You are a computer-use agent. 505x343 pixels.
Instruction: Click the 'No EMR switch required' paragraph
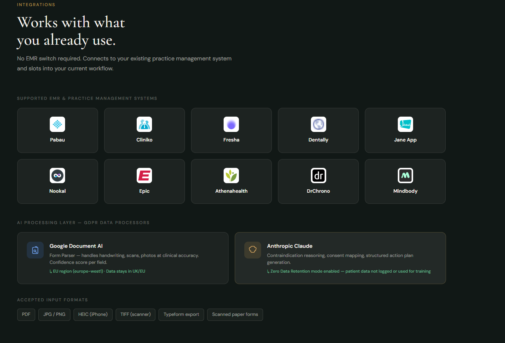[x=124, y=63]
